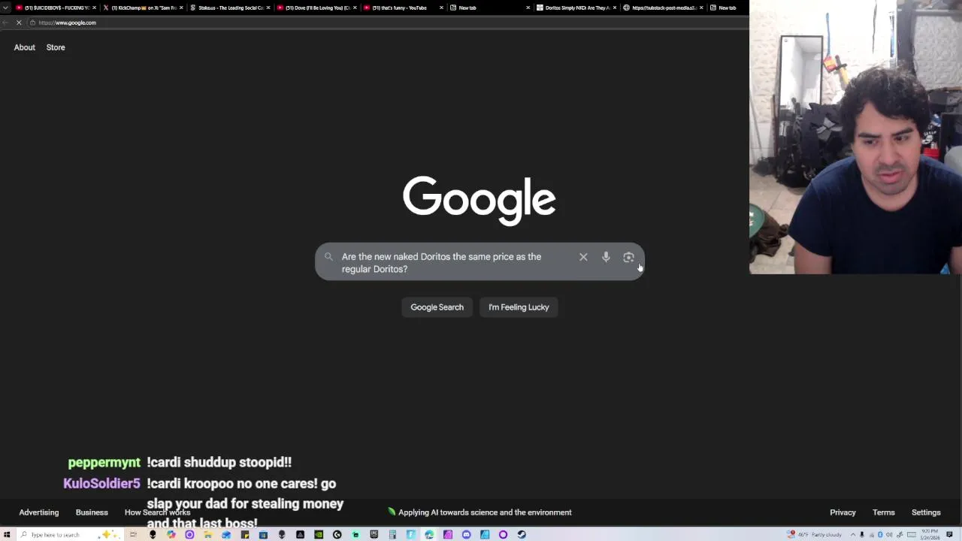Open Discord from the taskbar
The height and width of the screenshot is (541, 962).
(466, 534)
